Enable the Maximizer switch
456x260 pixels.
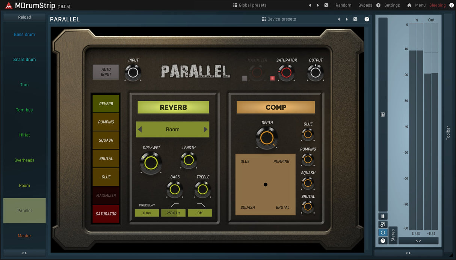[245, 78]
